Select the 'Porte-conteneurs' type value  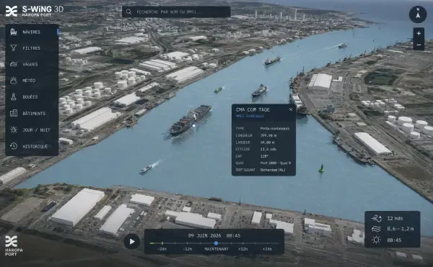click(x=275, y=128)
